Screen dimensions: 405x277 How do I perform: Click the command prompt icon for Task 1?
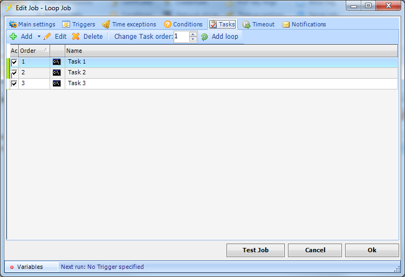click(x=57, y=62)
